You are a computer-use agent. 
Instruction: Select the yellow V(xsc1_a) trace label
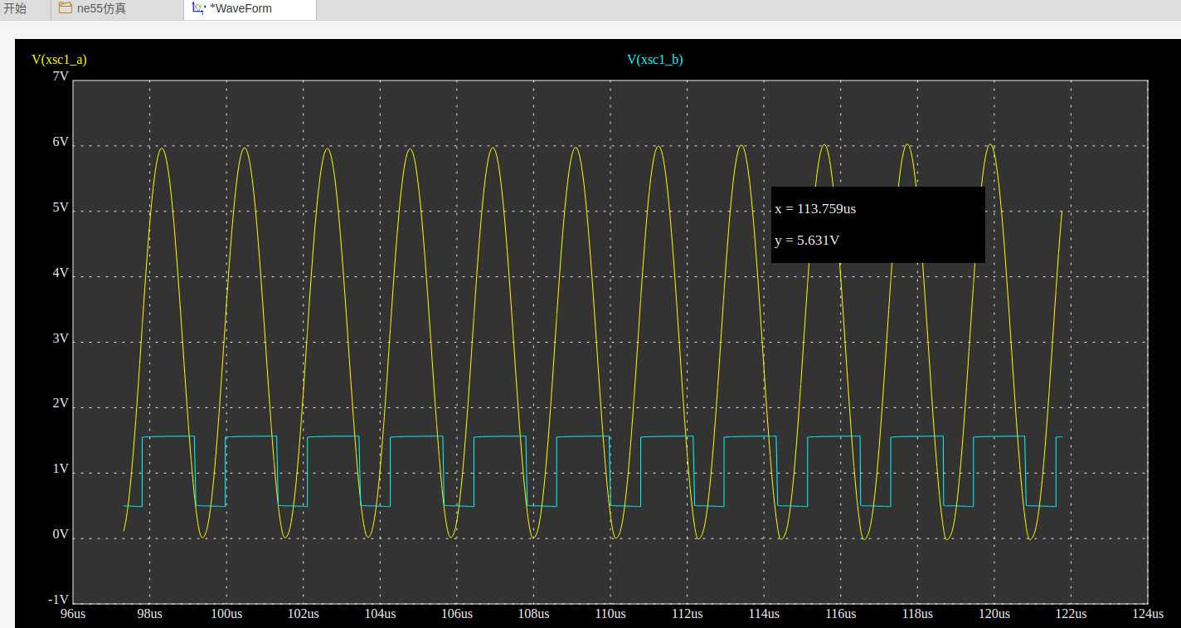pos(59,59)
